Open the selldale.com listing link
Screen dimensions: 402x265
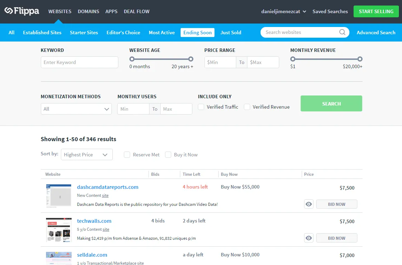(x=92, y=255)
